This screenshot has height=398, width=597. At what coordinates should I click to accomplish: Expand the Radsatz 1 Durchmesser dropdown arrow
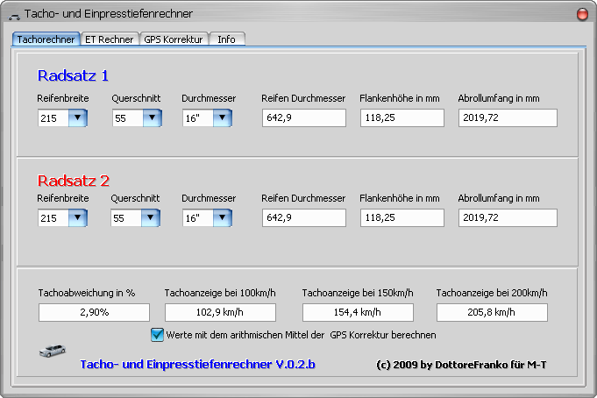[223, 117]
